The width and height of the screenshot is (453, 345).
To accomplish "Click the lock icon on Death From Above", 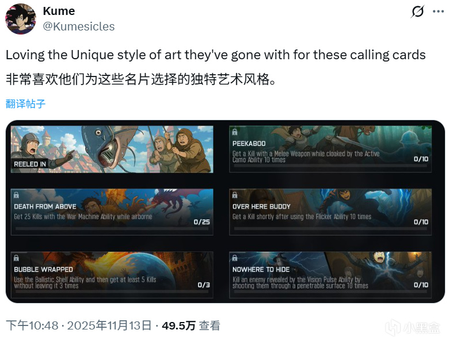I will [16, 195].
